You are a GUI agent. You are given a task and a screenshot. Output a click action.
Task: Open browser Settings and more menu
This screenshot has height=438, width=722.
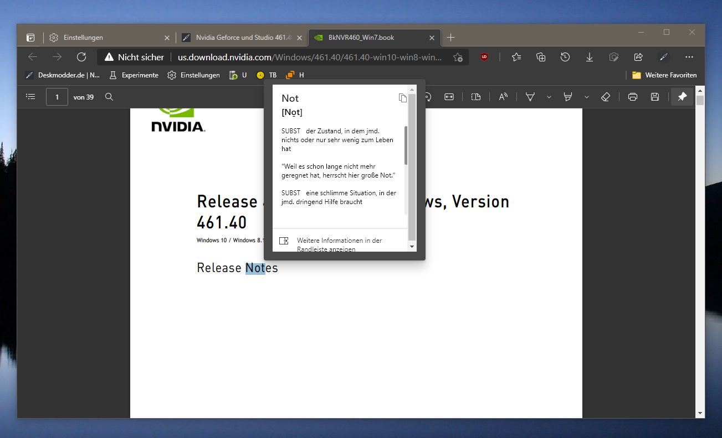689,57
